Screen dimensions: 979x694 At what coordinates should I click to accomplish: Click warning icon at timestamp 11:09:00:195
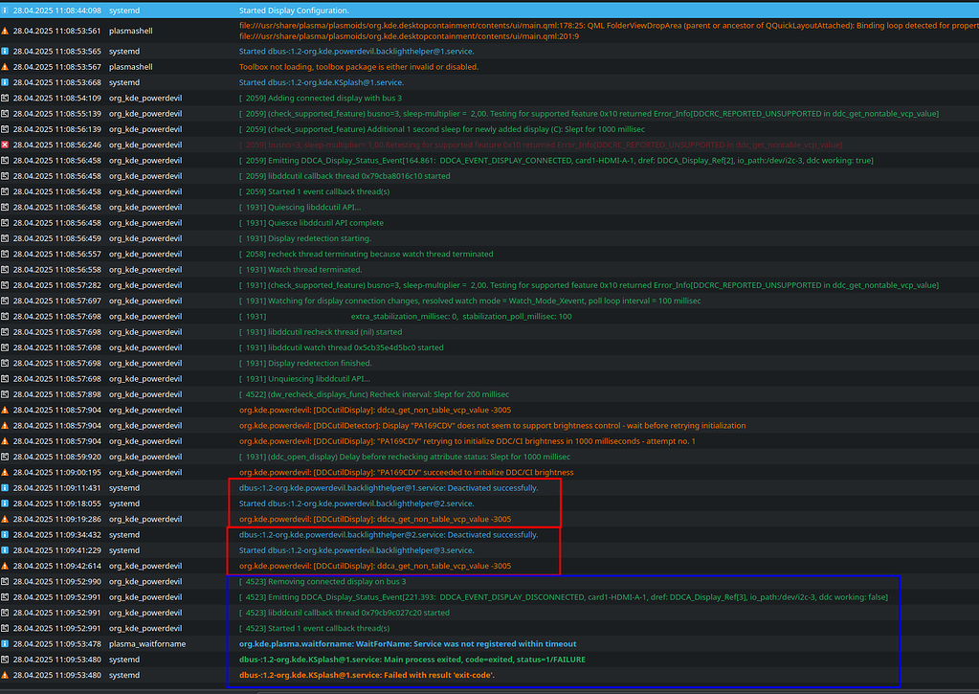[x=6, y=472]
